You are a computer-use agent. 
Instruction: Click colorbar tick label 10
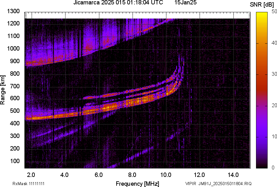(274, 136)
